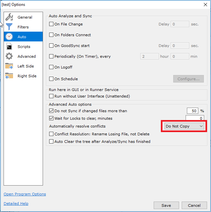
Task: Open the Filters settings tab
Action: (x=23, y=27)
